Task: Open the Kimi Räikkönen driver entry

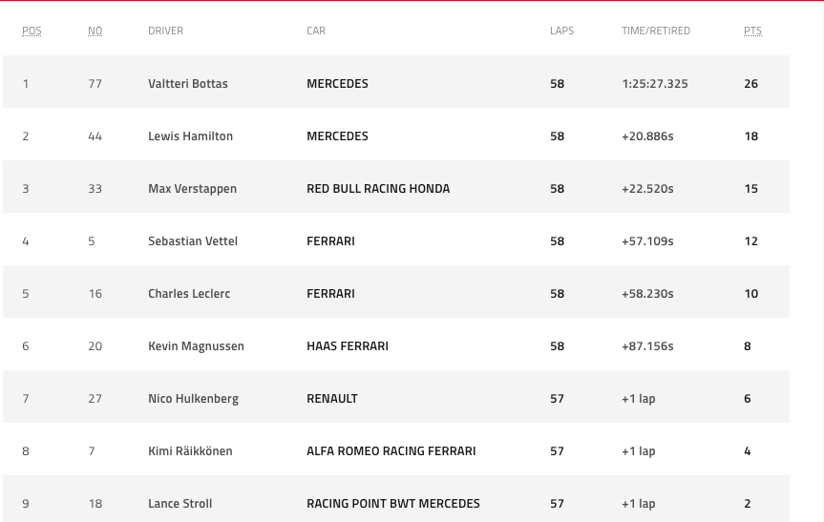Action: [190, 451]
